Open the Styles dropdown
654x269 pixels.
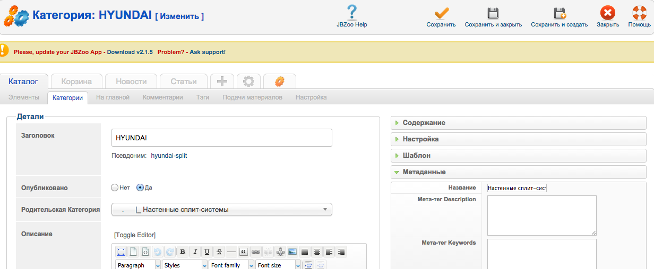click(x=185, y=265)
